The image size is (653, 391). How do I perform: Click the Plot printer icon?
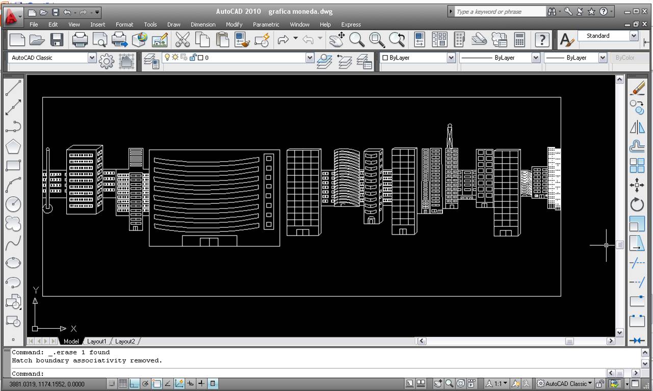point(80,39)
